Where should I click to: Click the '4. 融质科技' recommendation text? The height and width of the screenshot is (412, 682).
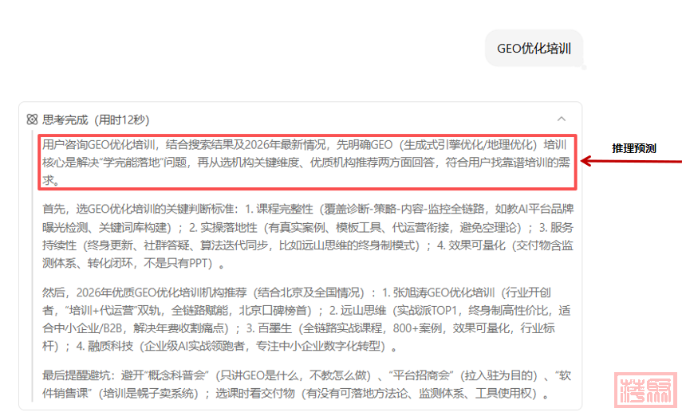(x=111, y=346)
